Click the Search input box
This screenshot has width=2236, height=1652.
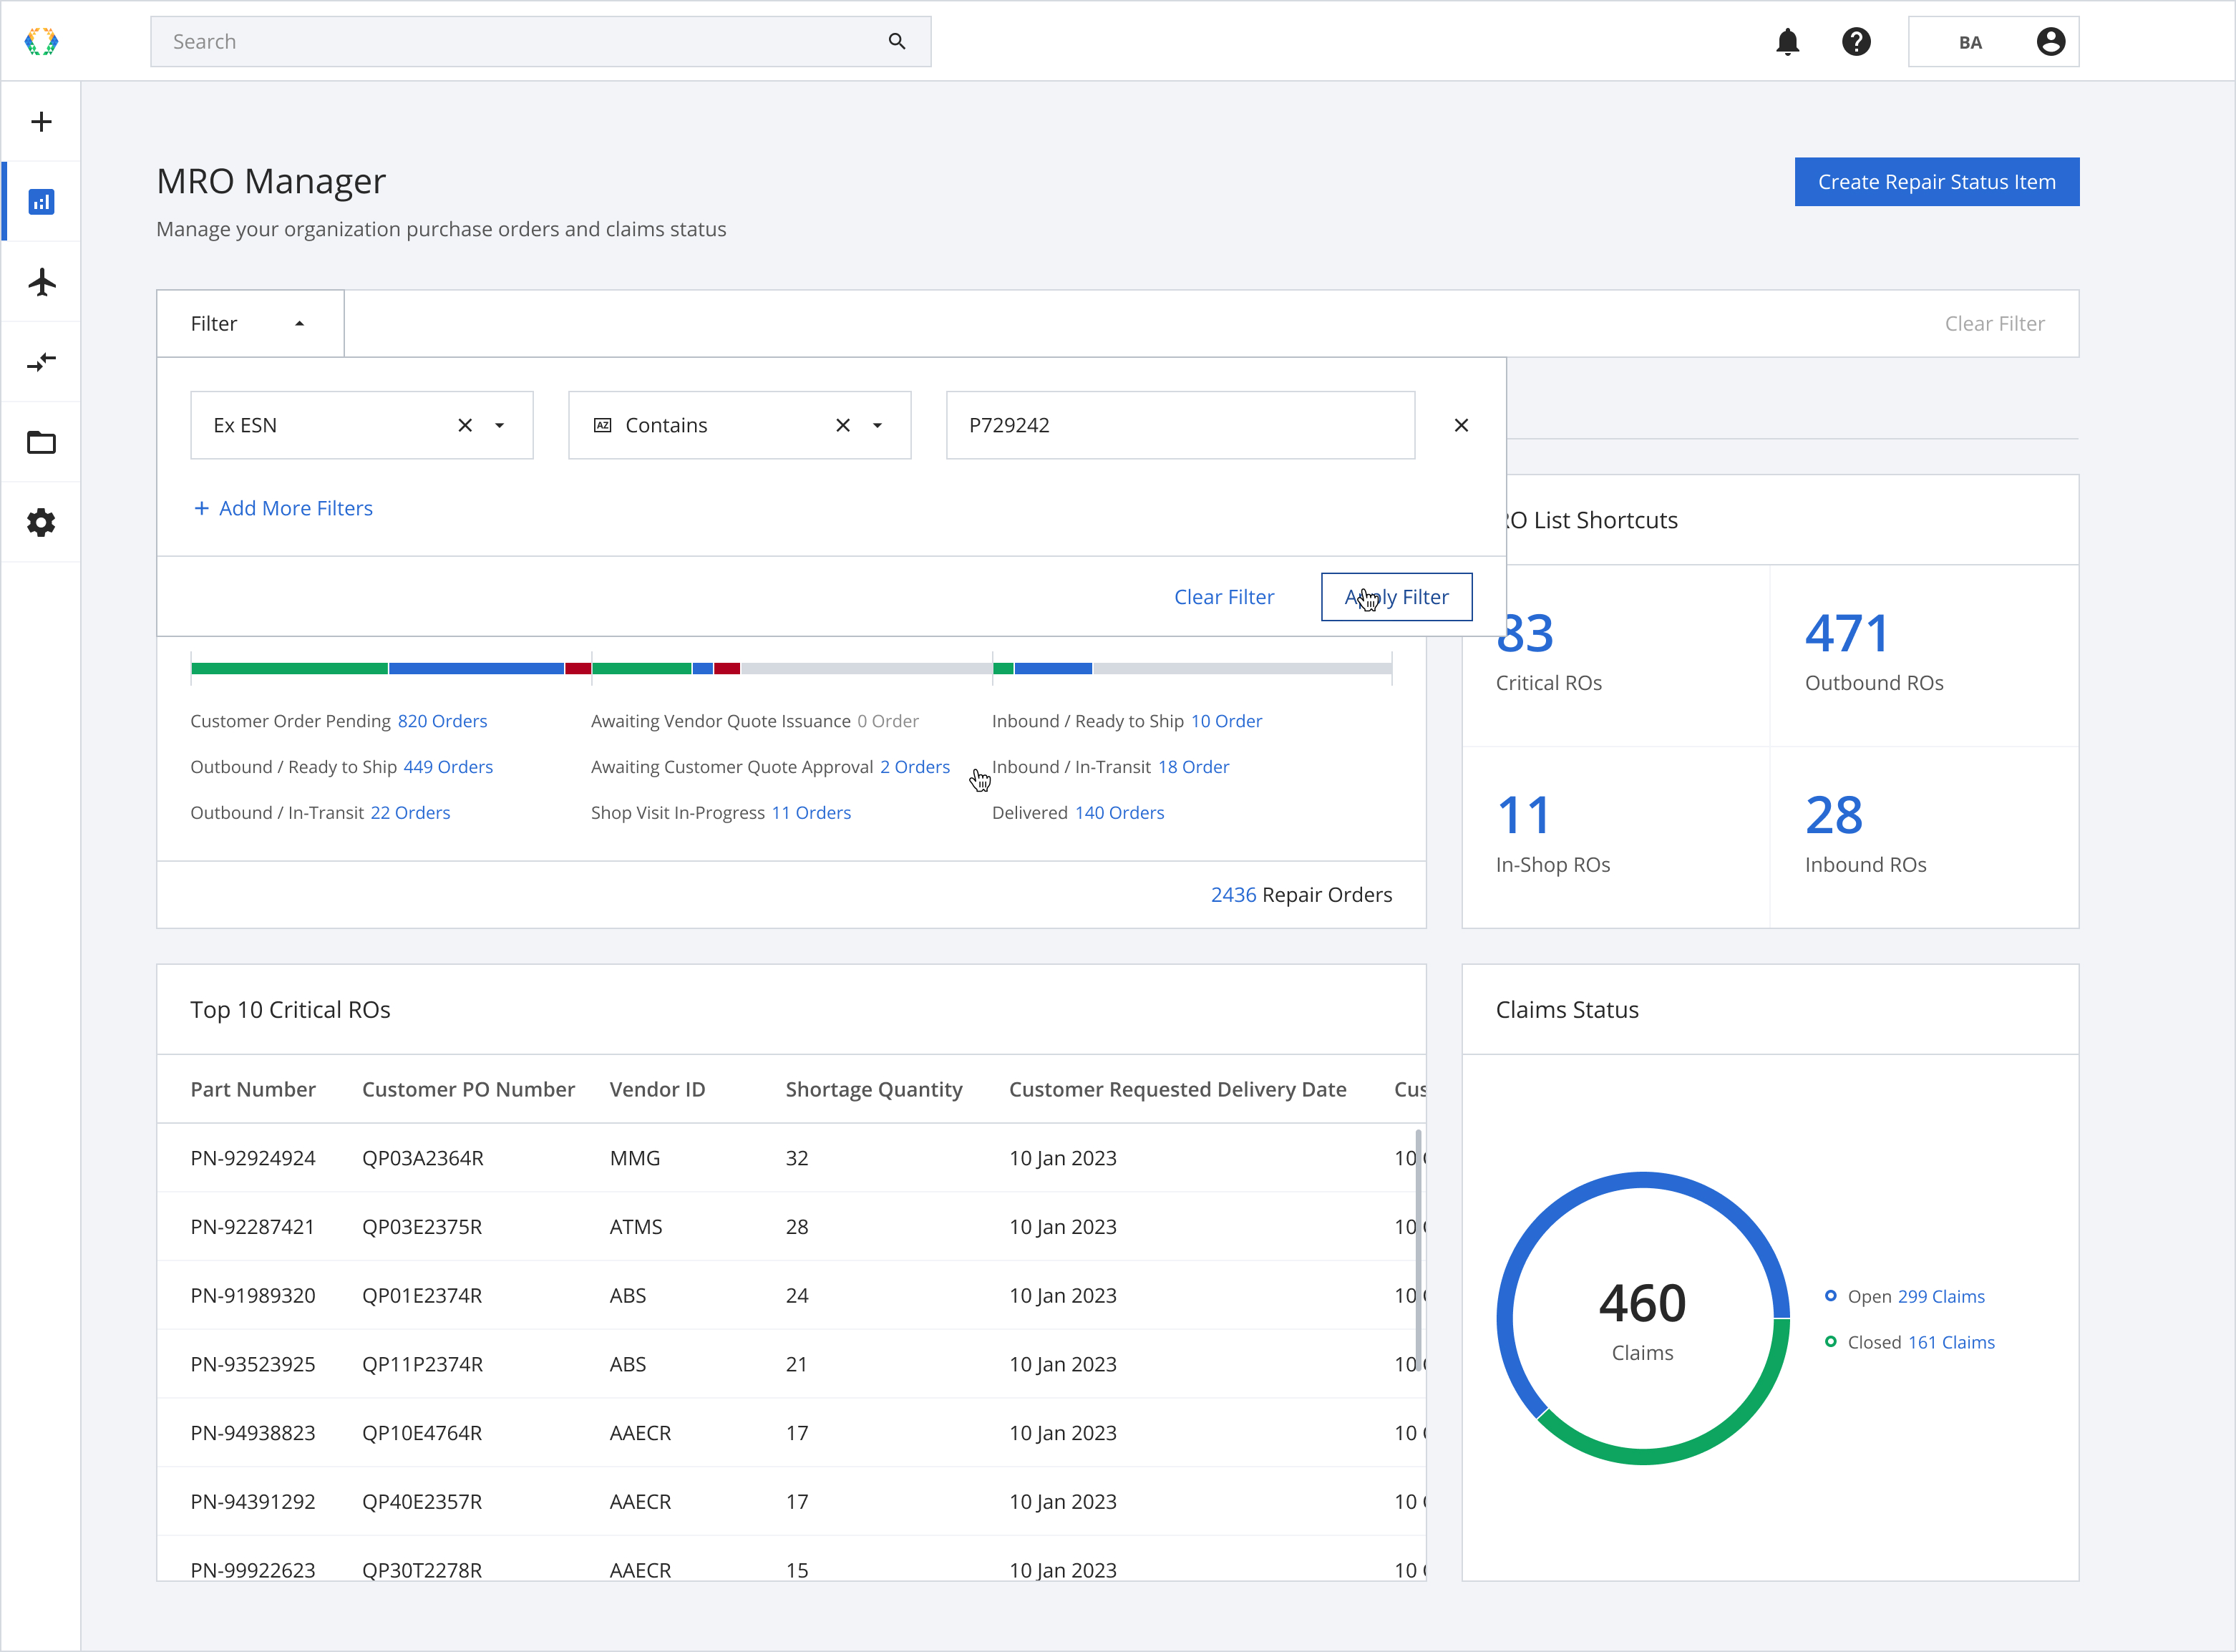[540, 41]
